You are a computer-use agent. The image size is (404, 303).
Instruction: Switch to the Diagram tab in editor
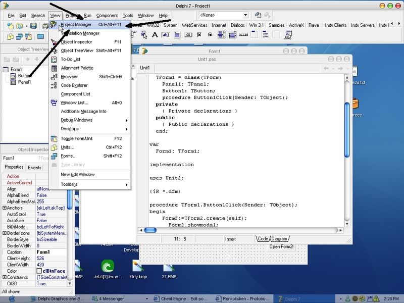point(279,239)
